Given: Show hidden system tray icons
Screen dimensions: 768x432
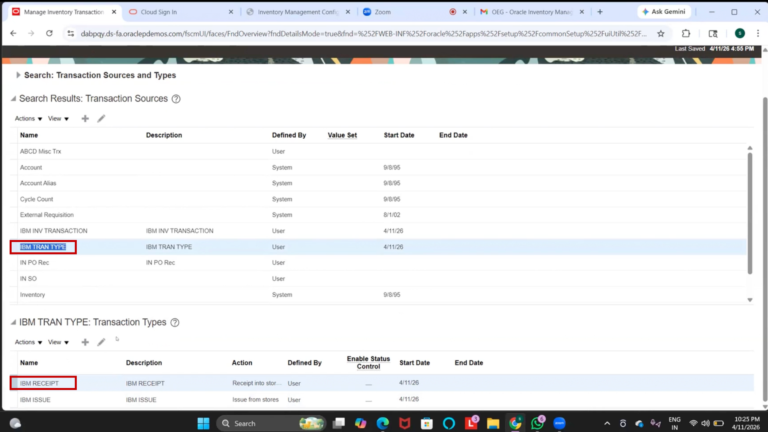Looking at the screenshot, I should coord(607,423).
